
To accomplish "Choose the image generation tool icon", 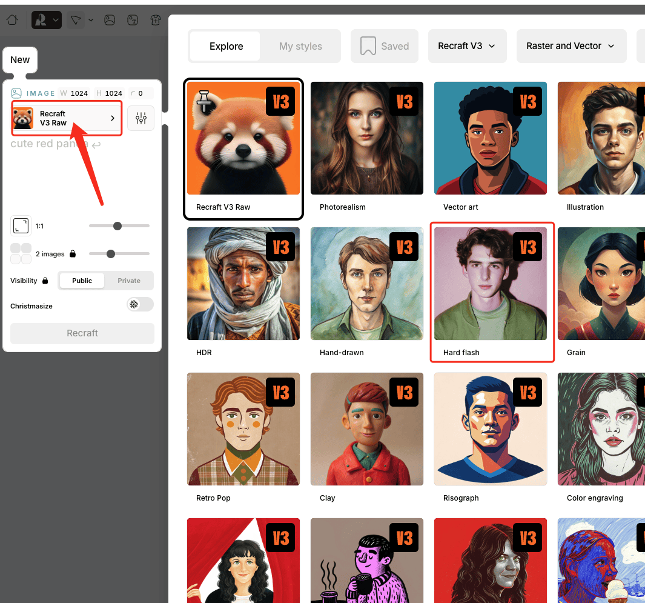I will click(x=110, y=20).
